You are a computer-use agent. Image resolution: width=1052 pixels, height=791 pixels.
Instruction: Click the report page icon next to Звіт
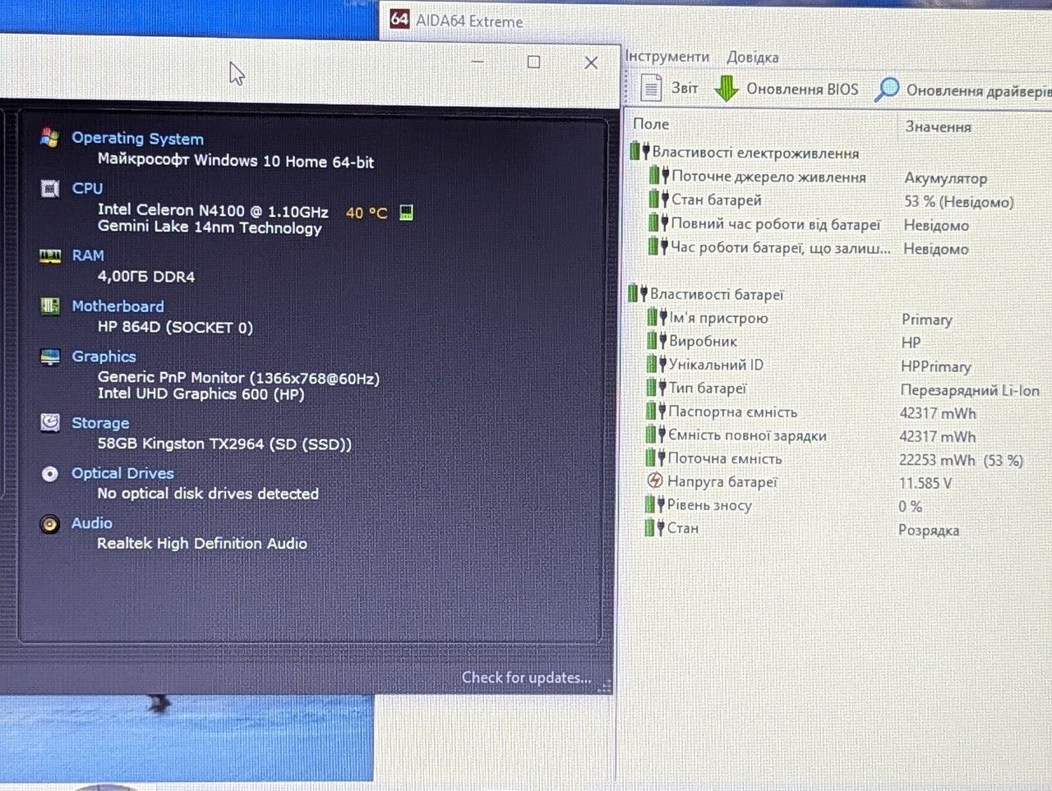point(651,87)
